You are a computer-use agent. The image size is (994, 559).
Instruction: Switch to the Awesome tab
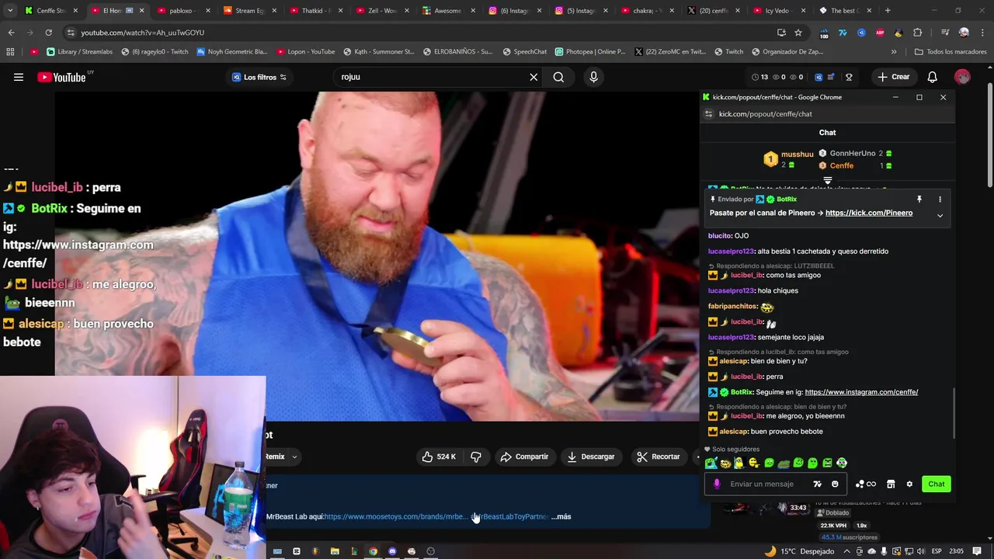[448, 11]
